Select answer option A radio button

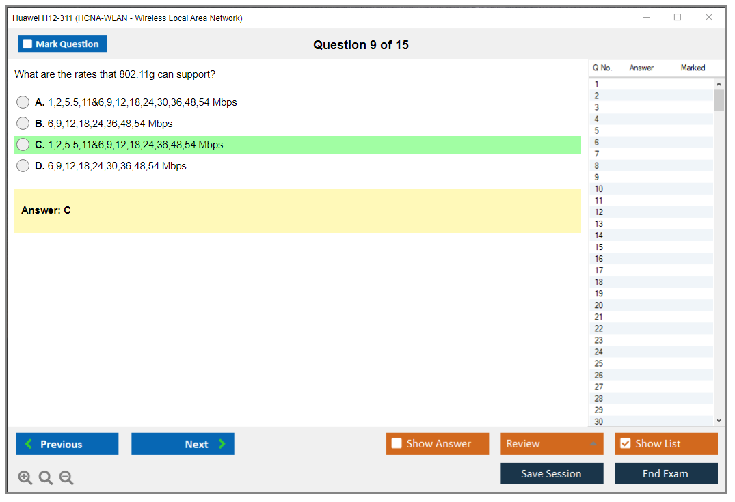[x=23, y=102]
